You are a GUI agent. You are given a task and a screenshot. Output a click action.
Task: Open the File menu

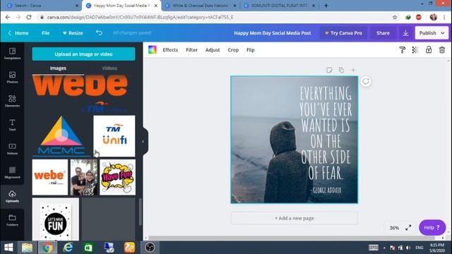(x=45, y=33)
